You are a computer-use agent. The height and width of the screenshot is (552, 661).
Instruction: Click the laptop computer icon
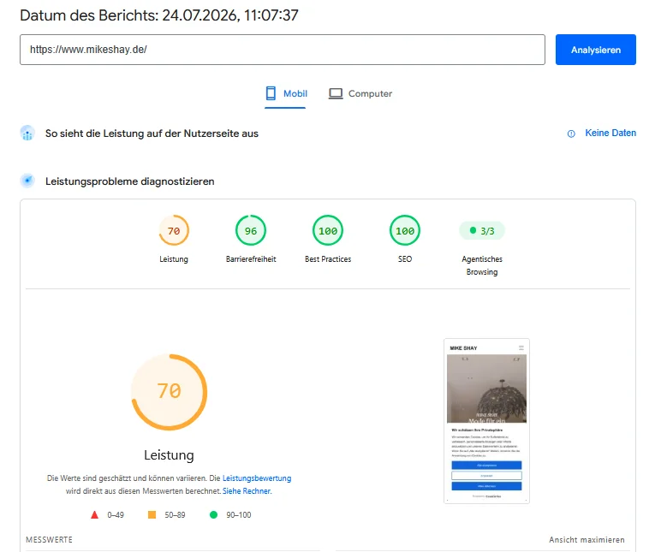(x=336, y=93)
